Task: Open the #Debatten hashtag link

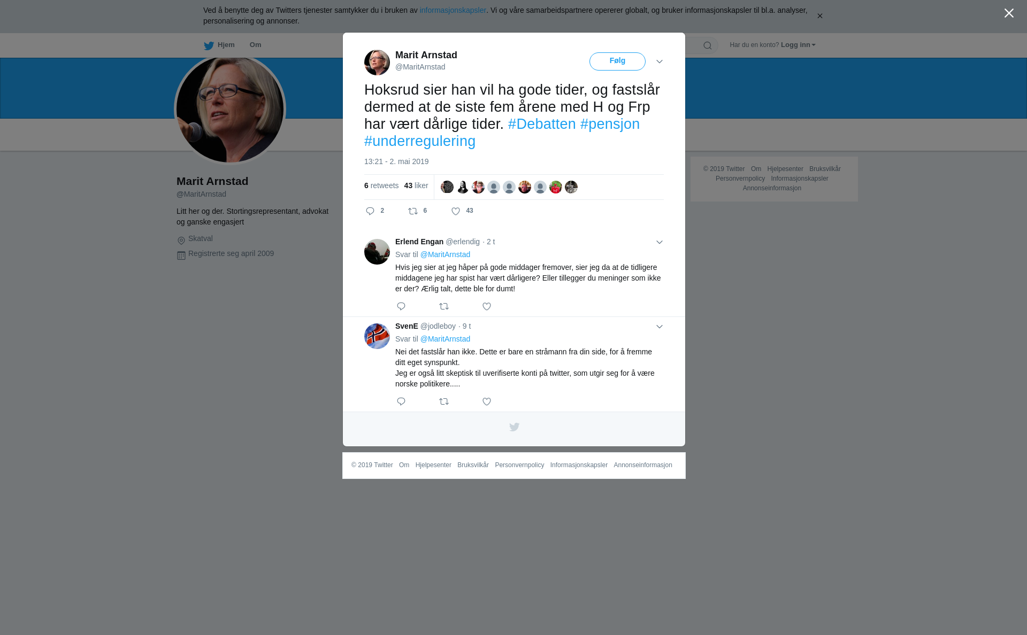Action: [x=542, y=124]
